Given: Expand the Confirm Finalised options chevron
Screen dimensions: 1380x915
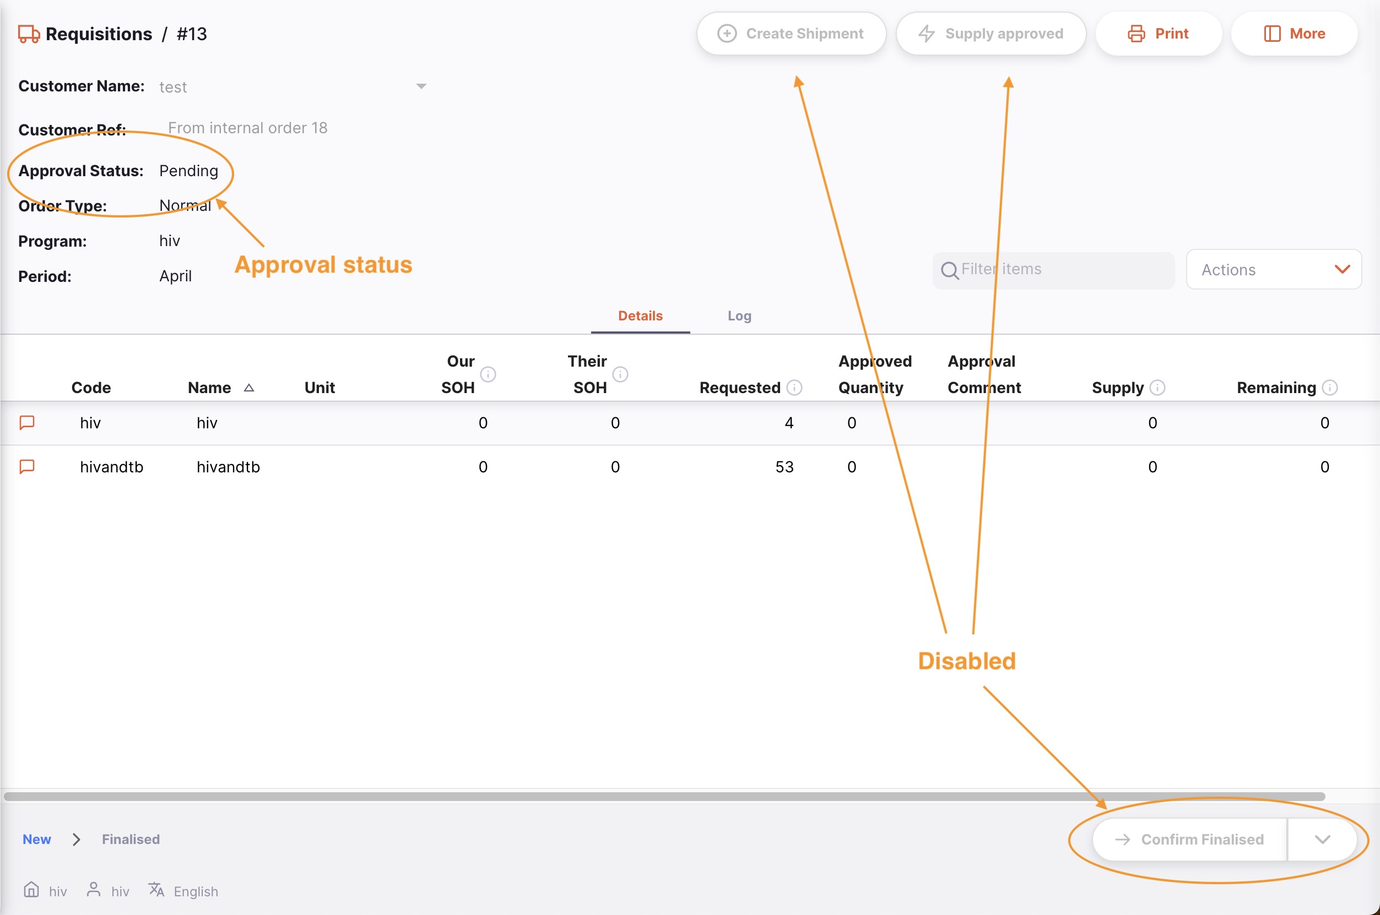Looking at the screenshot, I should pos(1322,839).
